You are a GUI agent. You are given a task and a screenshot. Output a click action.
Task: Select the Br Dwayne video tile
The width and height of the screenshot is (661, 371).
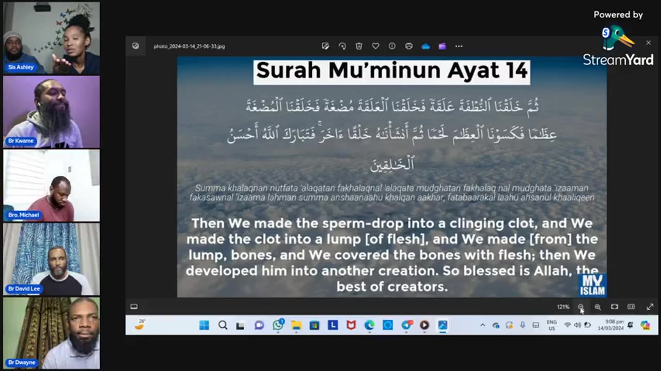tap(51, 333)
